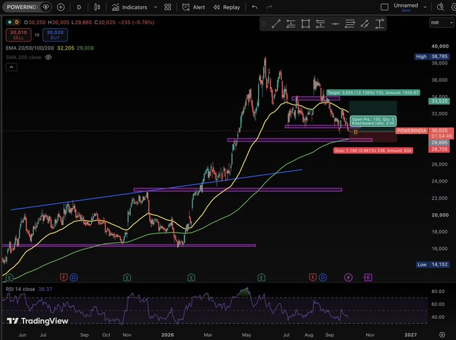Click the 29,895 price tag on axis
This screenshot has height=340, width=456.
click(439, 143)
